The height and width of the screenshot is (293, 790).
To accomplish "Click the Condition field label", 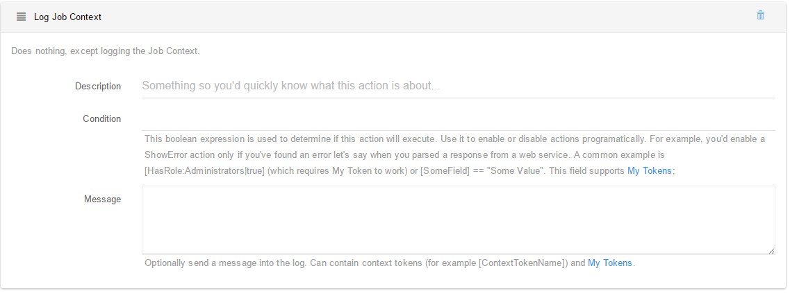I will [101, 118].
